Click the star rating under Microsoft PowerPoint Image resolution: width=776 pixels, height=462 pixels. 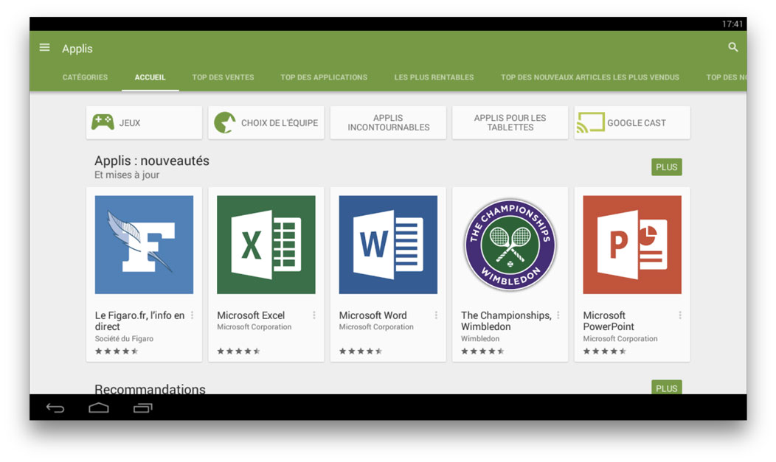[605, 351]
